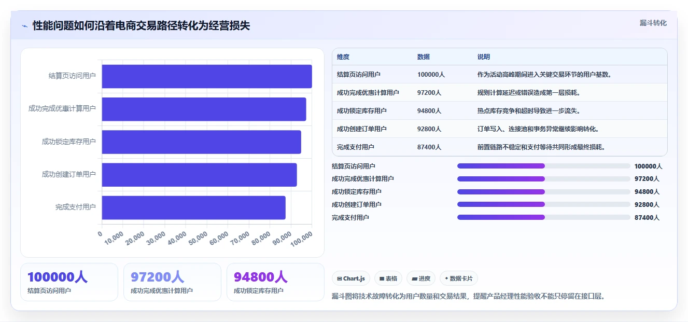Click the 成功完成优惠计算用户 progress bar
Screen dimensions: 688x322
(544, 179)
